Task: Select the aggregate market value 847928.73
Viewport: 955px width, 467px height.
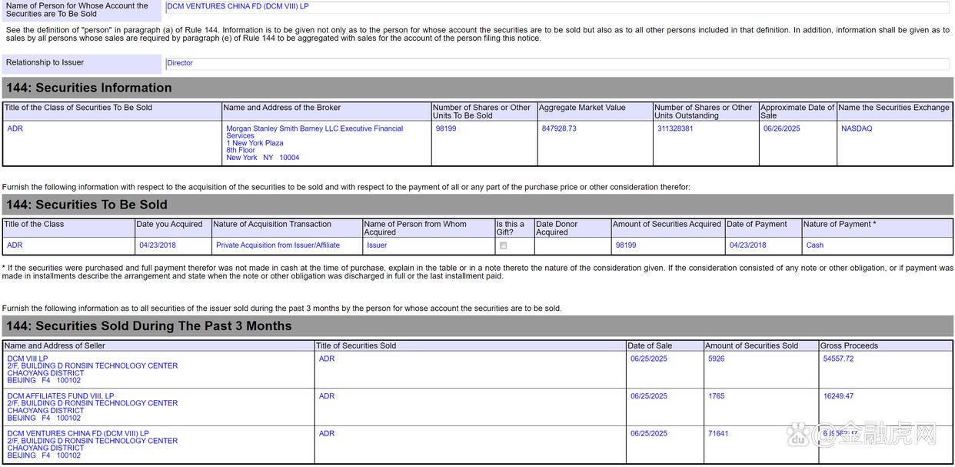Action: (x=559, y=128)
